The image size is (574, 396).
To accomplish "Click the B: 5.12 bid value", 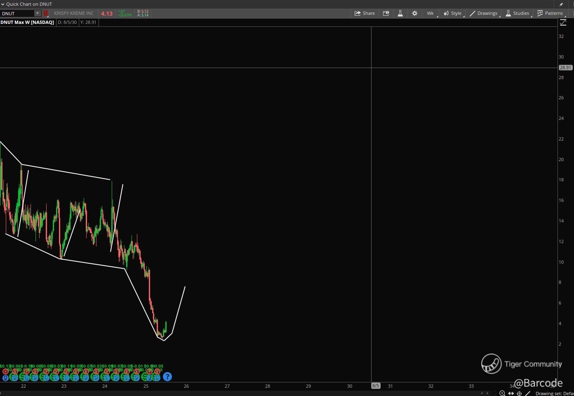I will 143,12.
